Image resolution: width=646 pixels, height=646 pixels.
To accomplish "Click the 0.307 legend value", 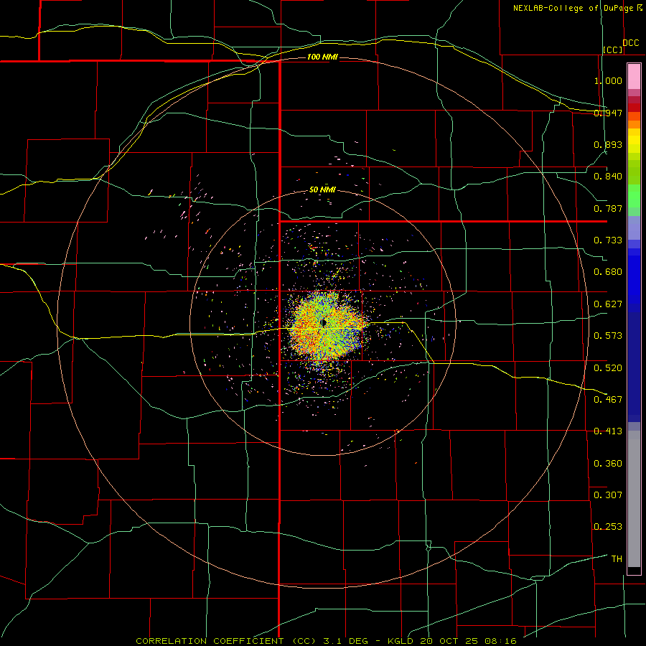I will [x=608, y=495].
